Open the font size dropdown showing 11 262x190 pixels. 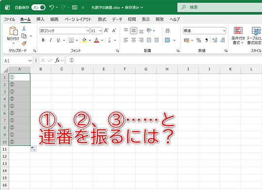(x=100, y=31)
